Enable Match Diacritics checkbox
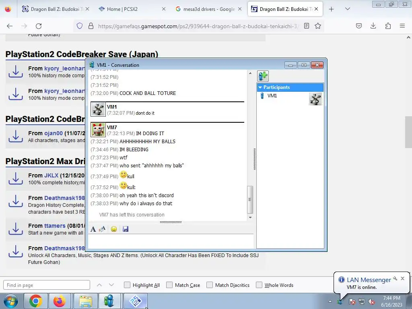The width and height of the screenshot is (412, 309). (209, 285)
